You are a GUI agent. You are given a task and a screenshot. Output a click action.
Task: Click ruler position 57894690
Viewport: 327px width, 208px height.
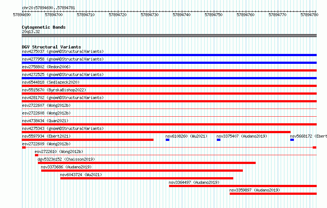pos(22,15)
